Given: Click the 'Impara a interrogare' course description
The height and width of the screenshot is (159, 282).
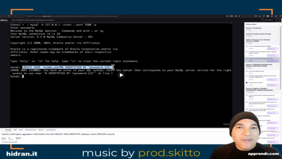Looking at the screenshot, I should 58,134.
